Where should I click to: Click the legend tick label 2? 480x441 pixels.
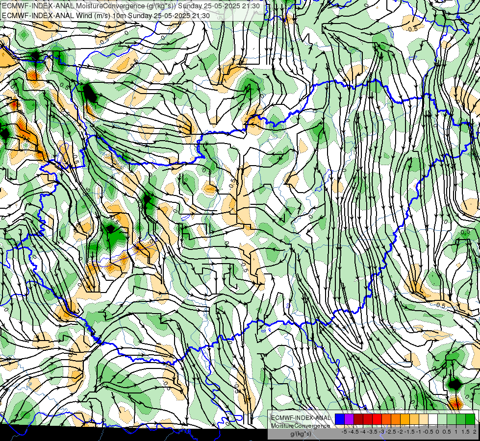pos(475,432)
